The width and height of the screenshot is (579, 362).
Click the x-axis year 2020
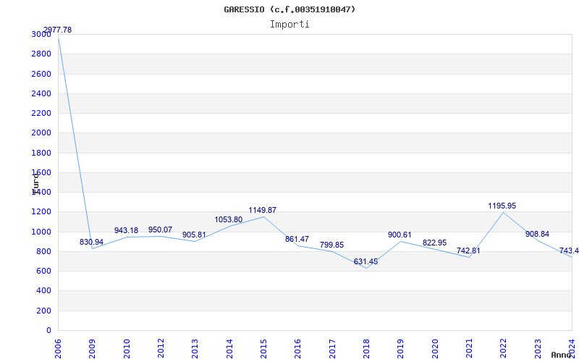tap(435, 348)
